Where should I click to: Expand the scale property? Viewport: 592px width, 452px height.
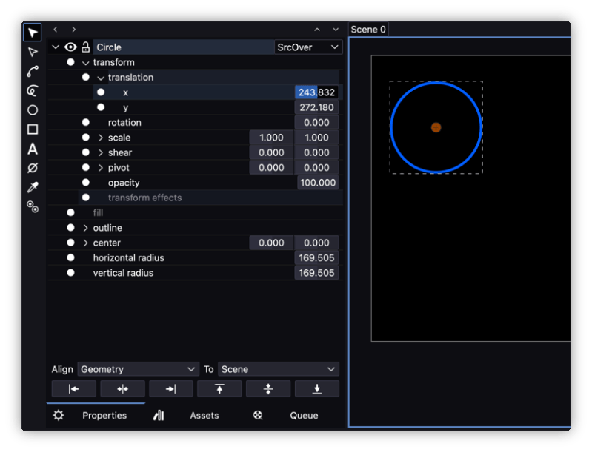tap(101, 138)
